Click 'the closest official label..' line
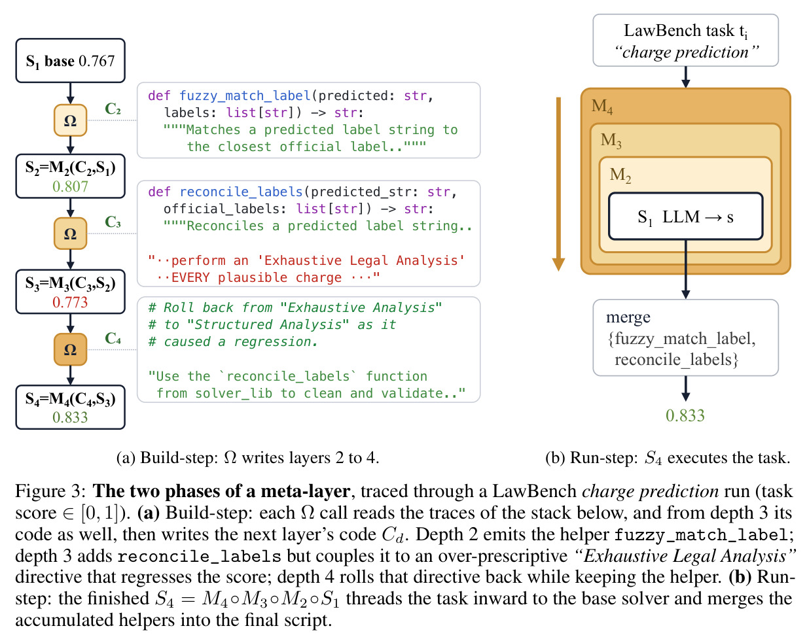 click(306, 147)
